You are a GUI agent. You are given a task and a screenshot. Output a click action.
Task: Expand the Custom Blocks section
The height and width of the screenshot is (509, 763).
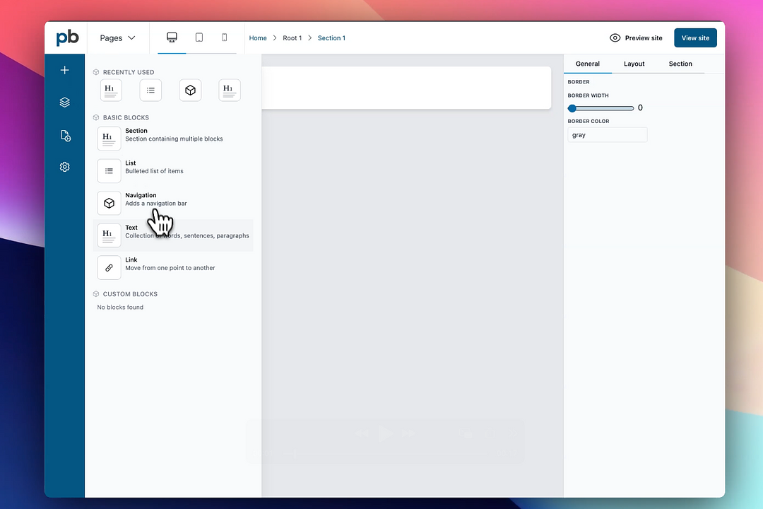pos(95,294)
